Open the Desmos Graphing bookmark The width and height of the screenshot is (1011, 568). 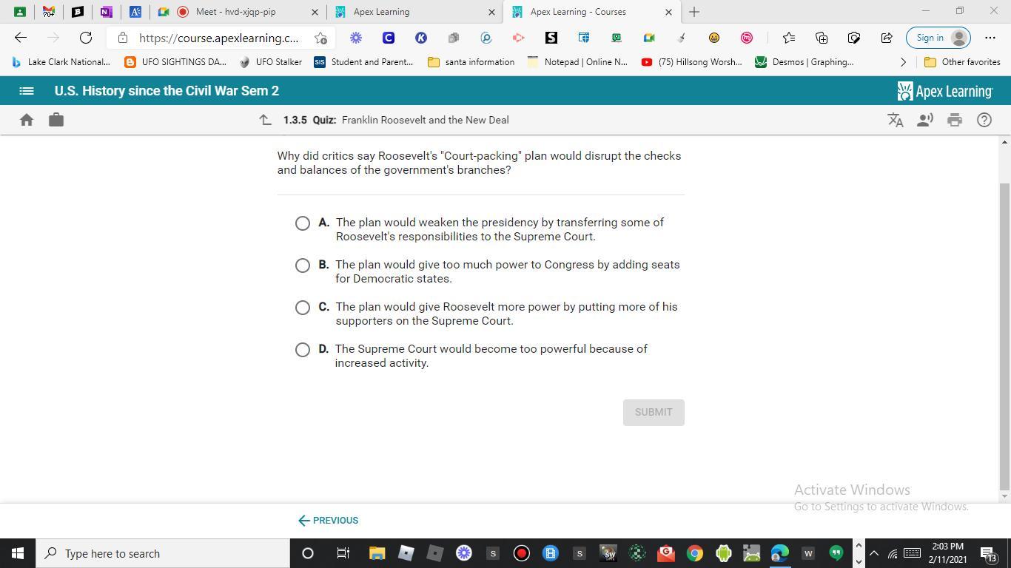804,62
